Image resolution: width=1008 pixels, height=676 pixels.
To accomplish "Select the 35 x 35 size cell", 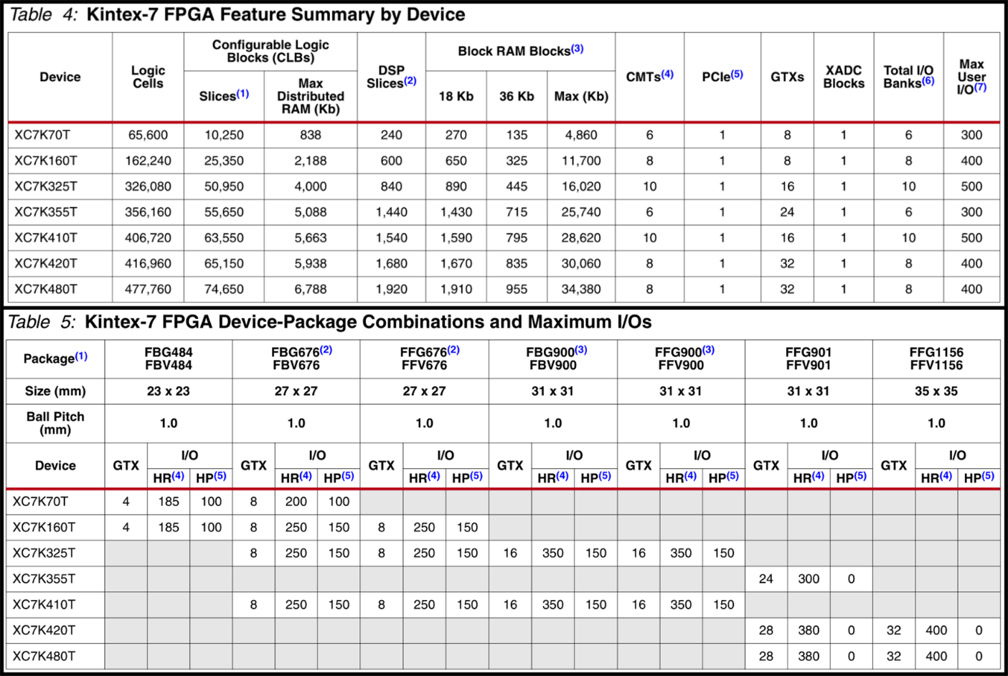I will pyautogui.click(x=936, y=391).
